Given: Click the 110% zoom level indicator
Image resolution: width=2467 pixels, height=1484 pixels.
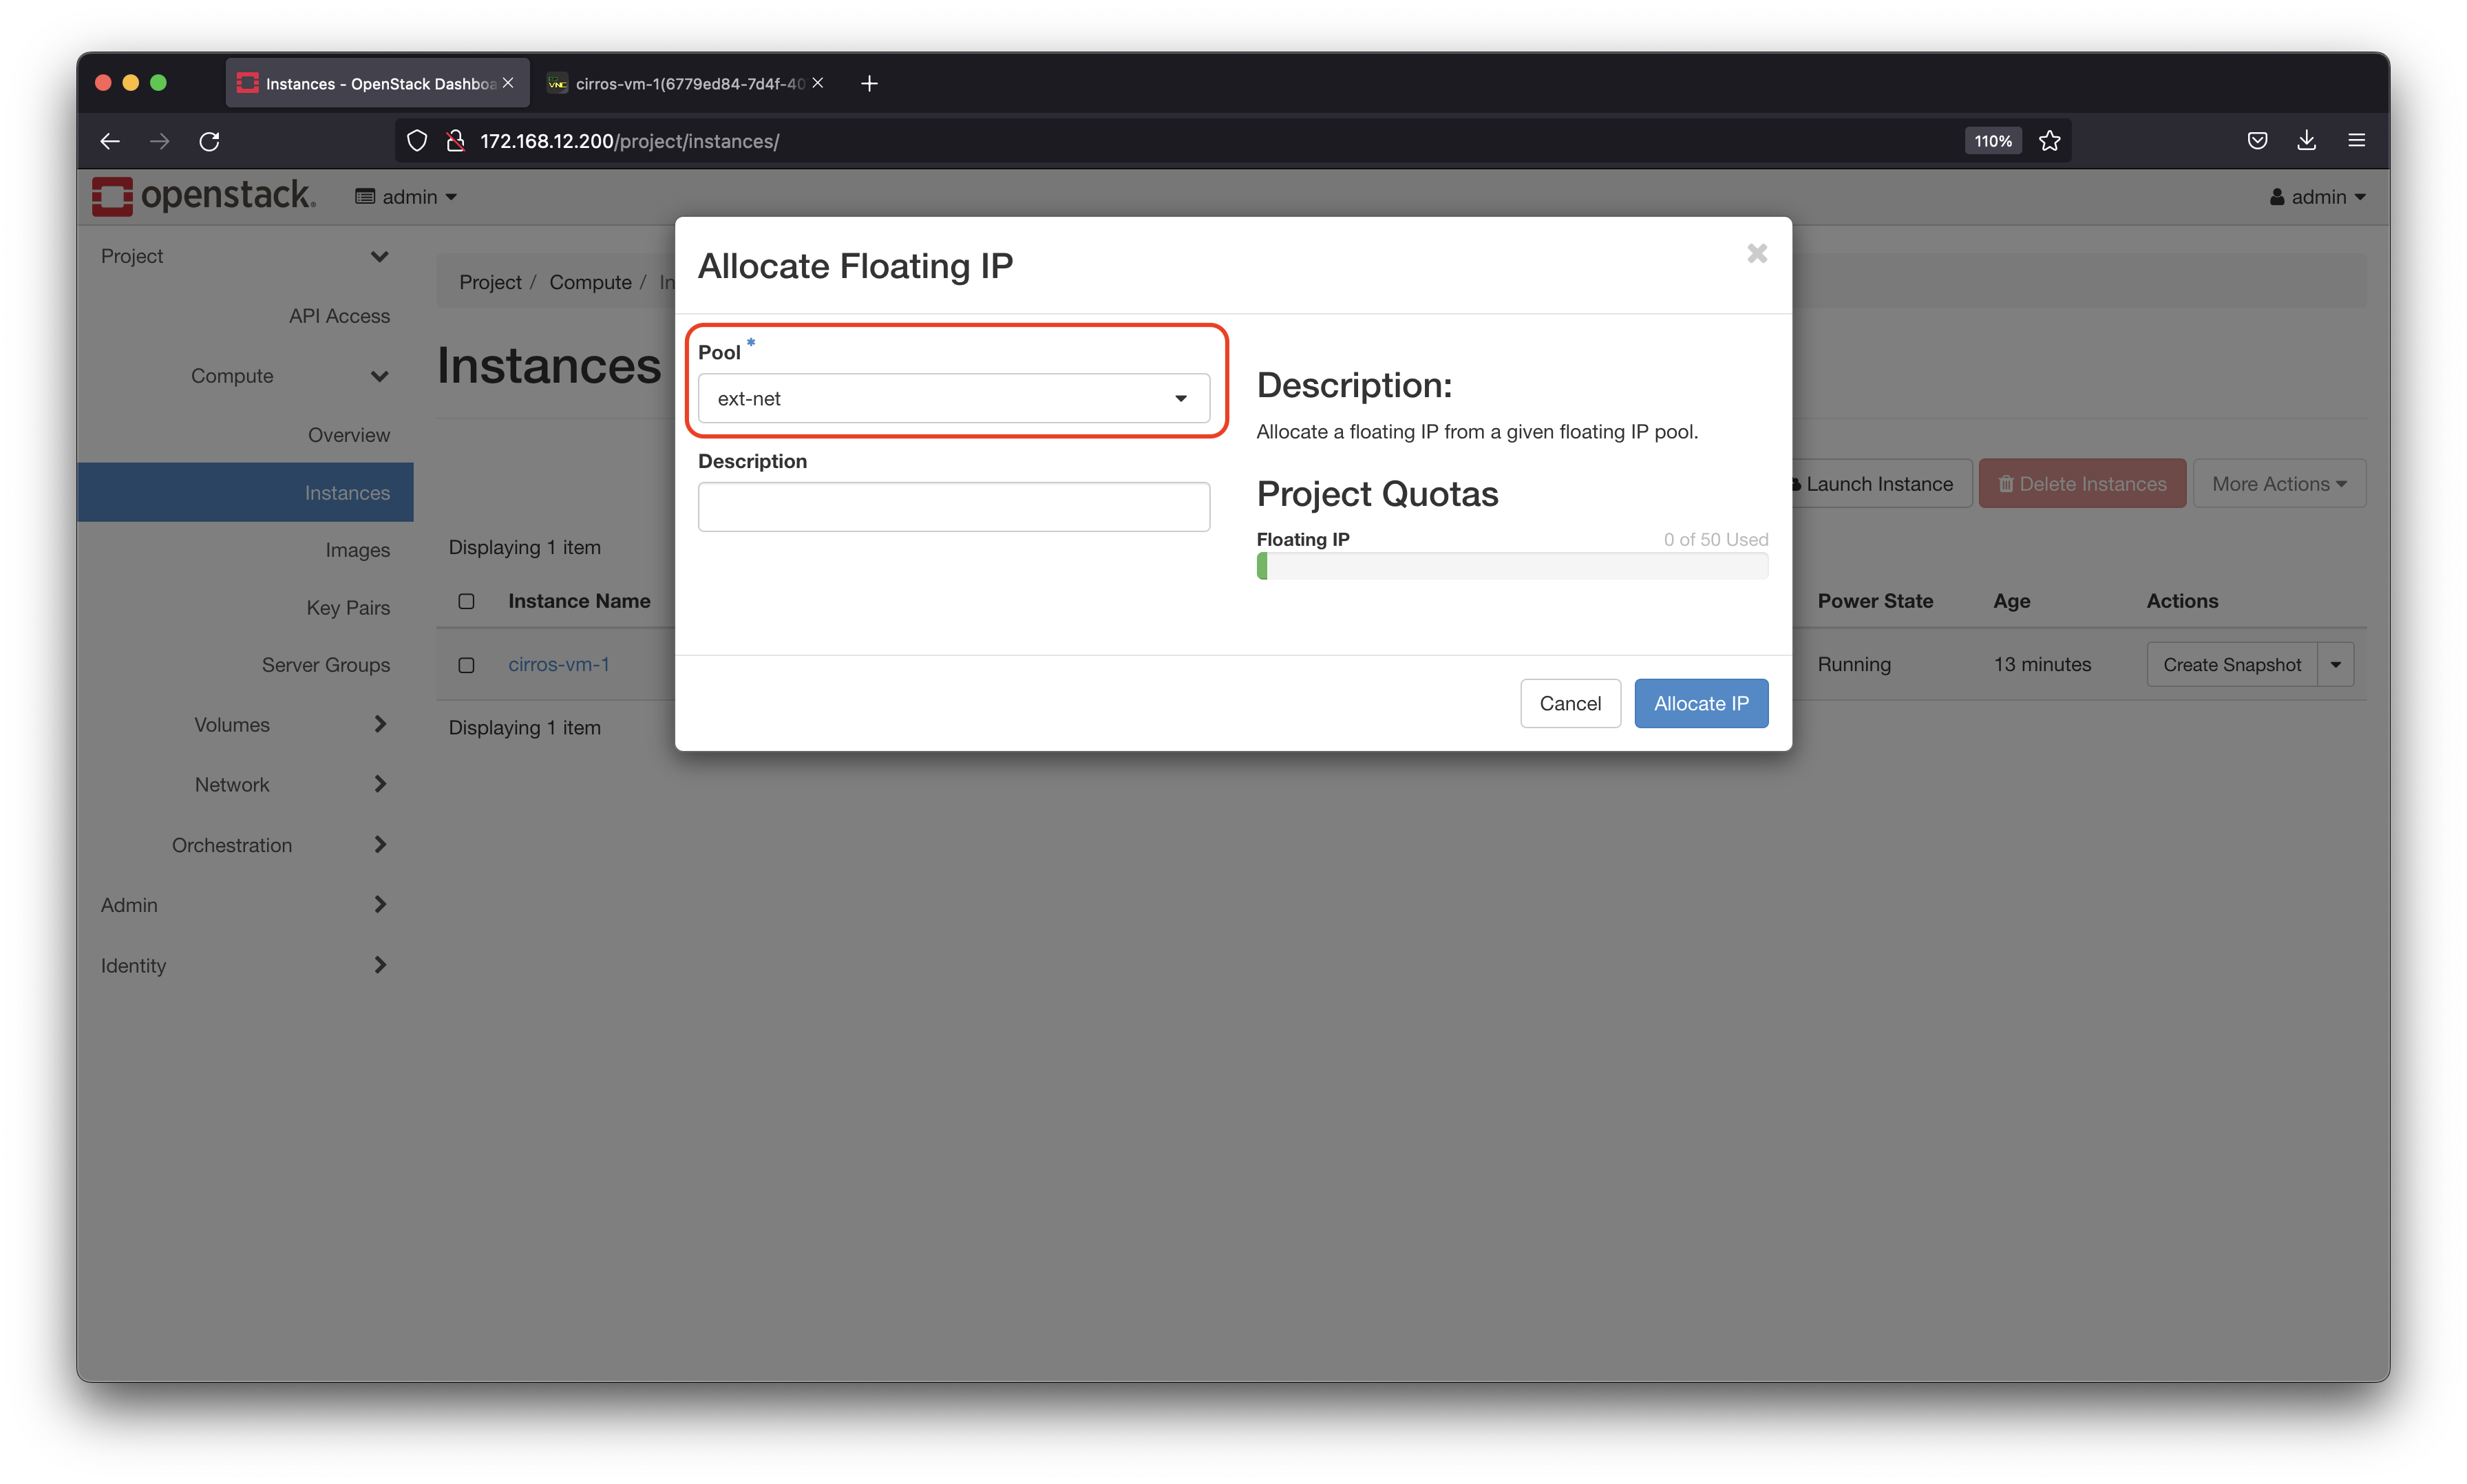Looking at the screenshot, I should 1993,141.
